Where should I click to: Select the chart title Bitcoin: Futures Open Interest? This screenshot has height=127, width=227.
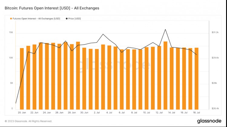point(52,8)
